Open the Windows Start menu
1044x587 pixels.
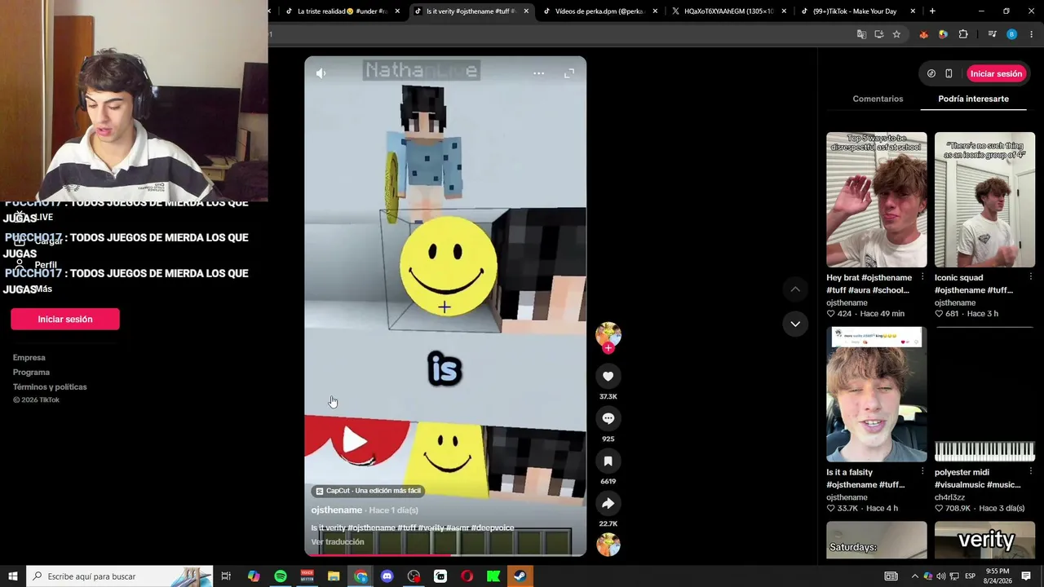[13, 576]
